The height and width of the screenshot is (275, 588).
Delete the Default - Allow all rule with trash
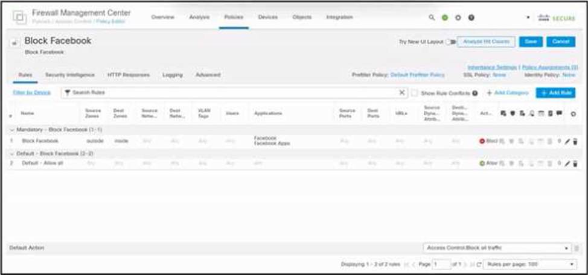[x=575, y=163]
